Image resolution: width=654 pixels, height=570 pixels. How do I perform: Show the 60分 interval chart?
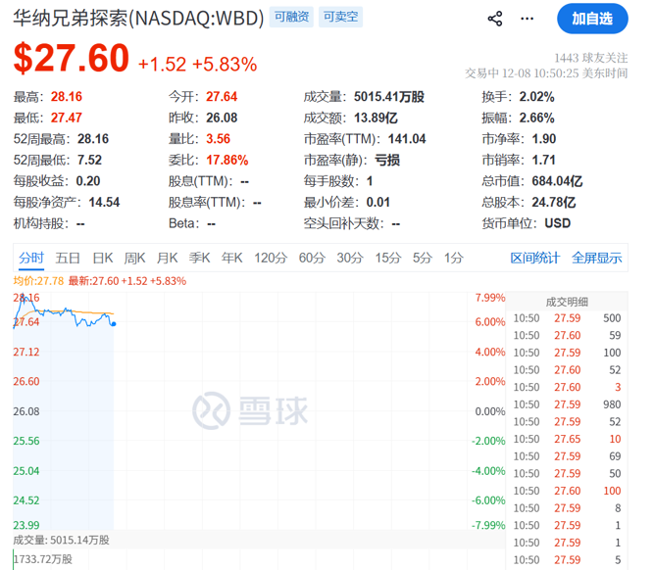coord(312,258)
